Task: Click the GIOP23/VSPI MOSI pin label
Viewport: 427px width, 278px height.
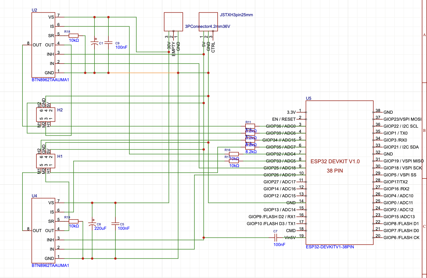Action: pos(402,119)
